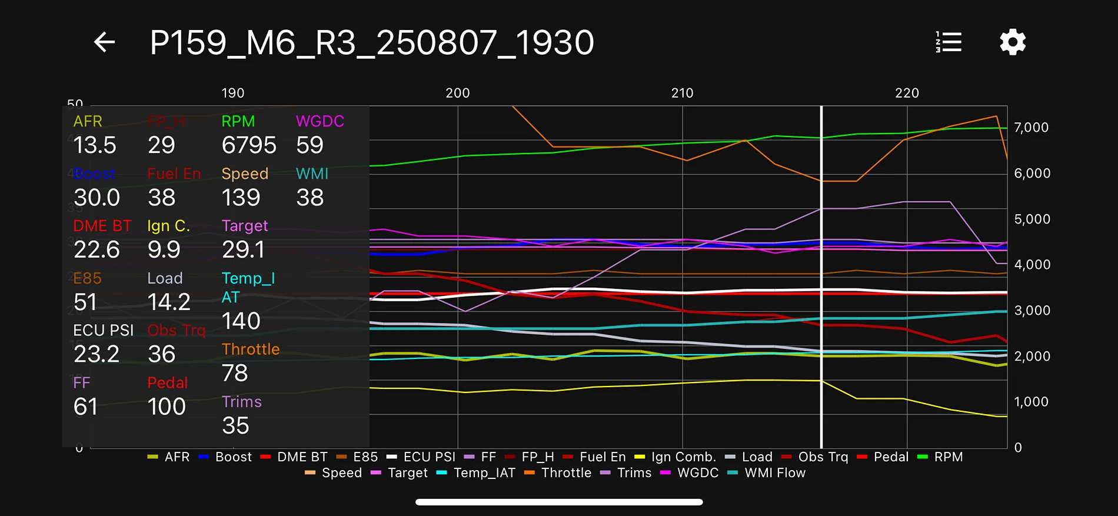Toggle FP_H legend entry

point(530,457)
